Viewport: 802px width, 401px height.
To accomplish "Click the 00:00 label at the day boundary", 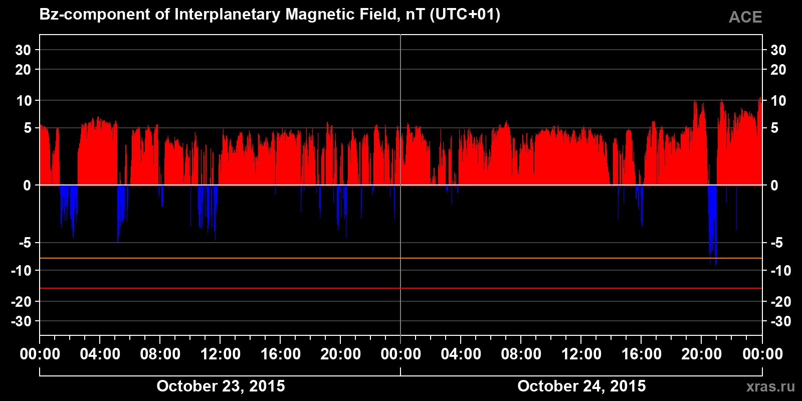I will pyautogui.click(x=401, y=354).
